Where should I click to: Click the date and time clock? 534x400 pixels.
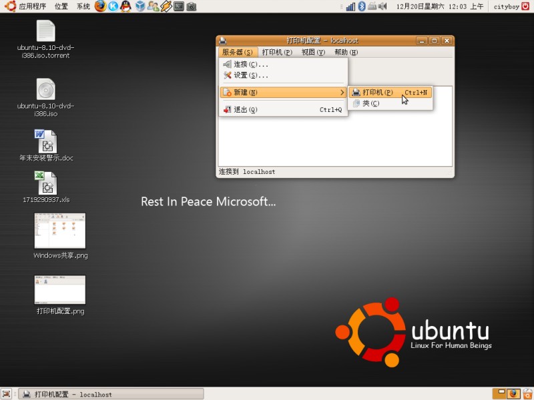click(x=440, y=7)
